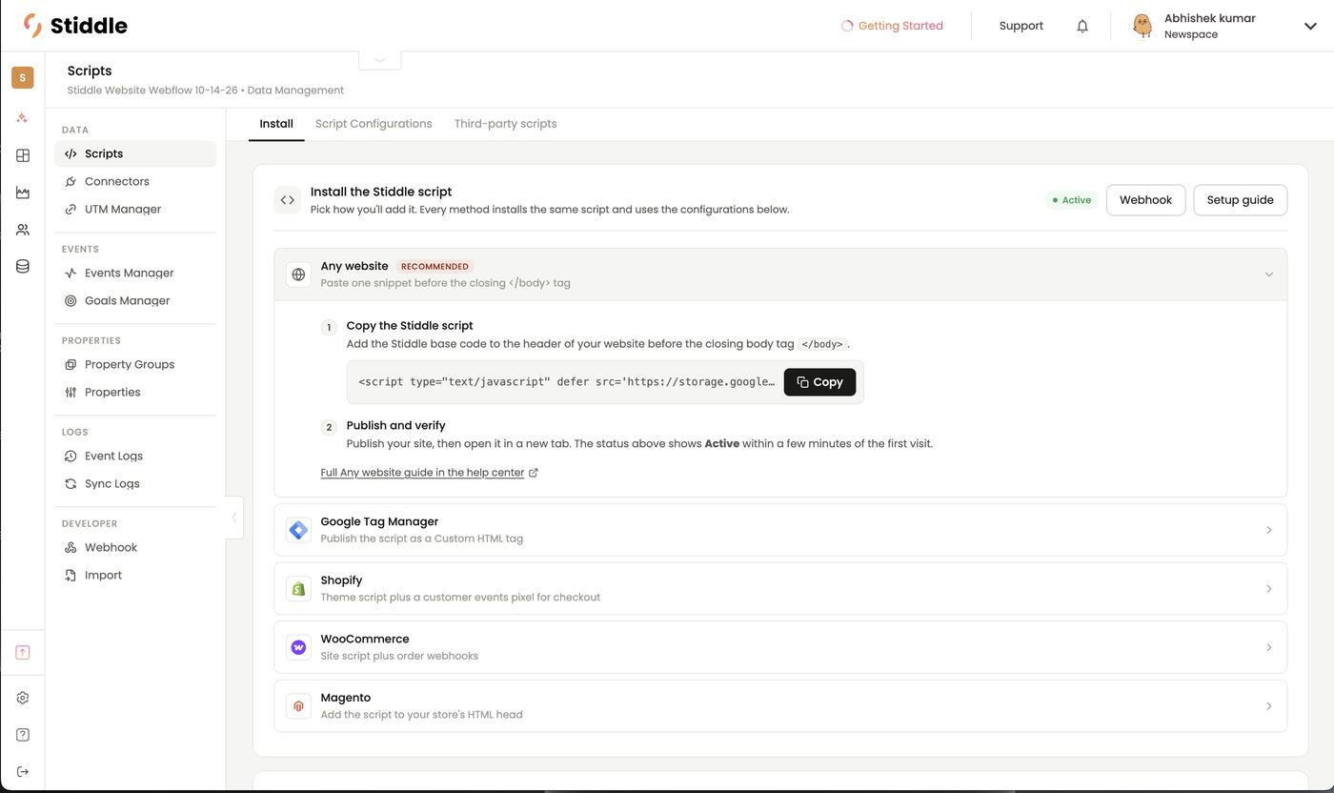Click the logout icon at bottom left

pos(23,772)
